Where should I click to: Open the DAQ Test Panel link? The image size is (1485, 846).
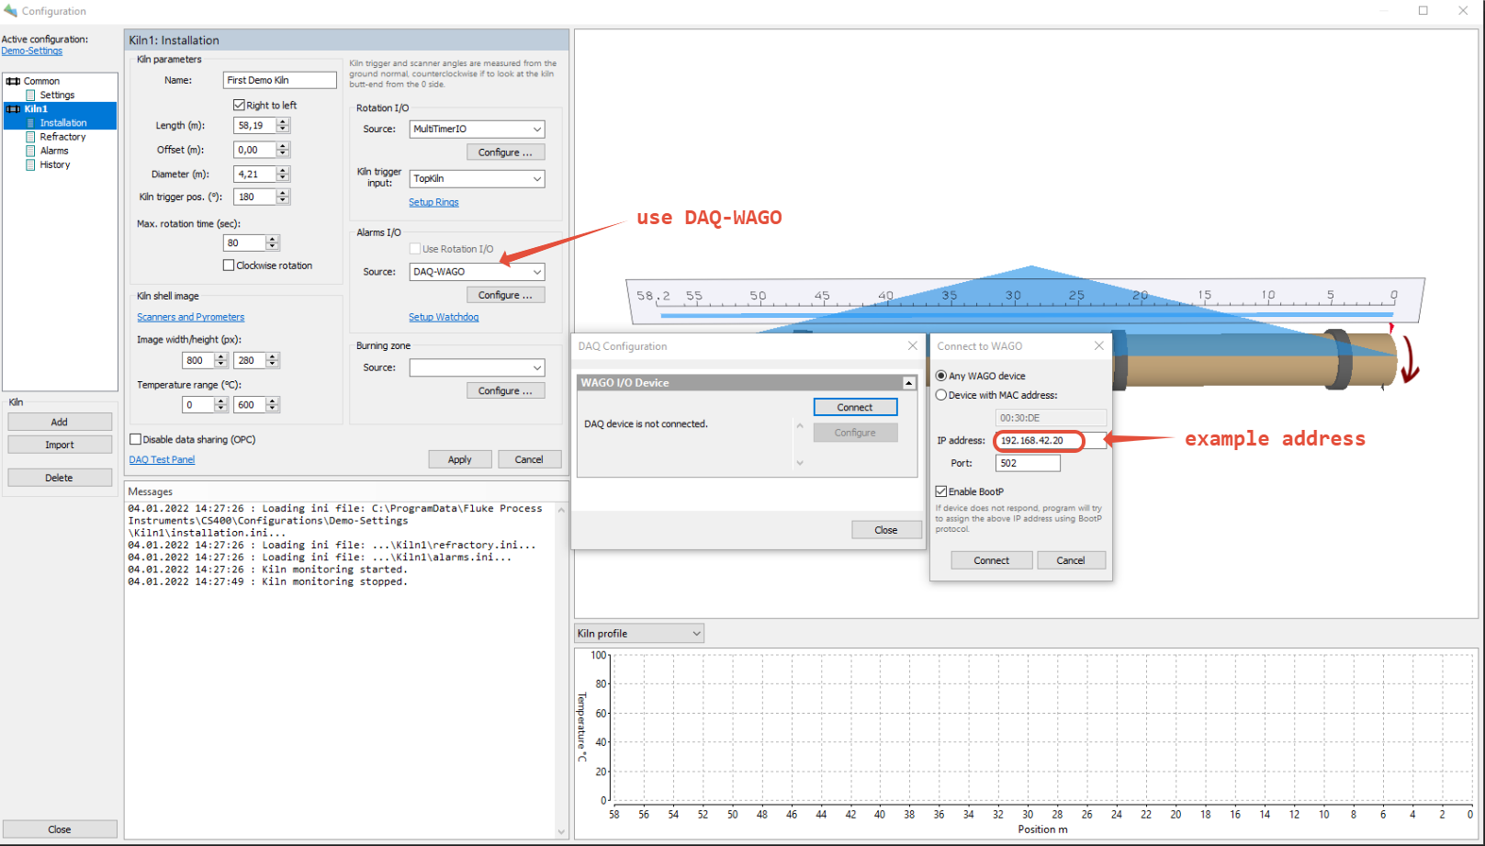coord(162,459)
